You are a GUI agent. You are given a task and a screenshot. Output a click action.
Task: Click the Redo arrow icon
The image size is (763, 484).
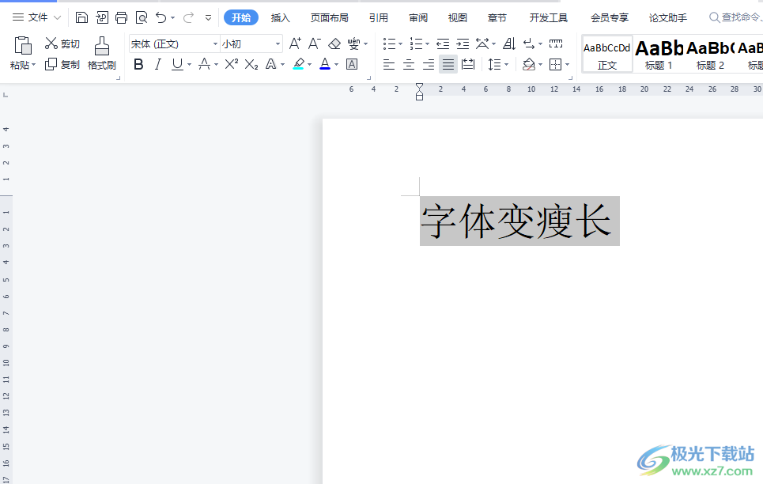coord(188,18)
